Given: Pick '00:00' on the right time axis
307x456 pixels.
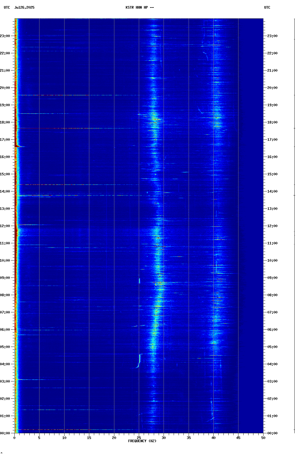Looking at the screenshot, I should pos(272,433).
